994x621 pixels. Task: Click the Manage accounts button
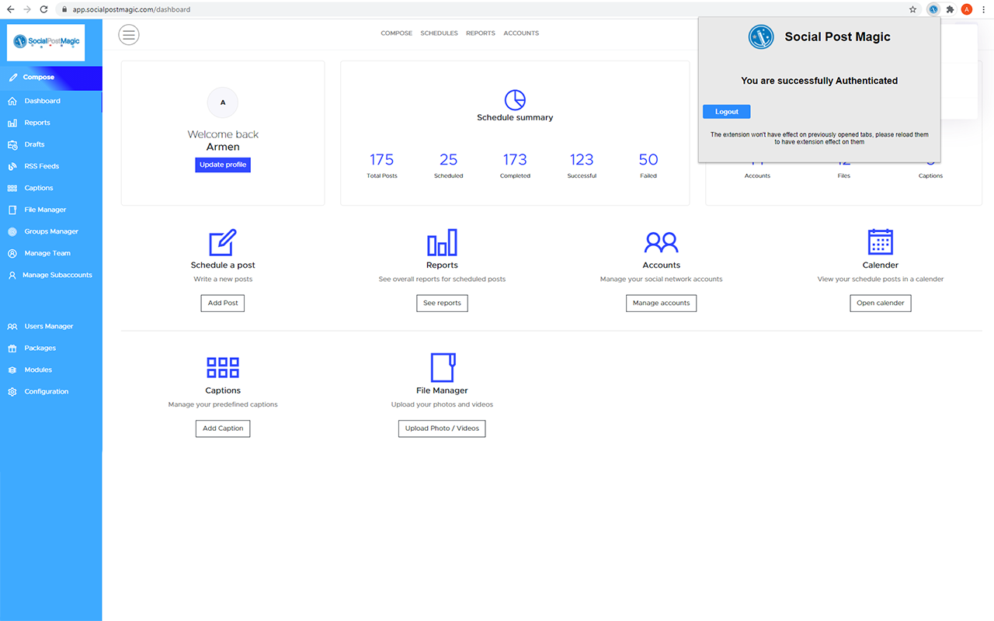point(661,303)
